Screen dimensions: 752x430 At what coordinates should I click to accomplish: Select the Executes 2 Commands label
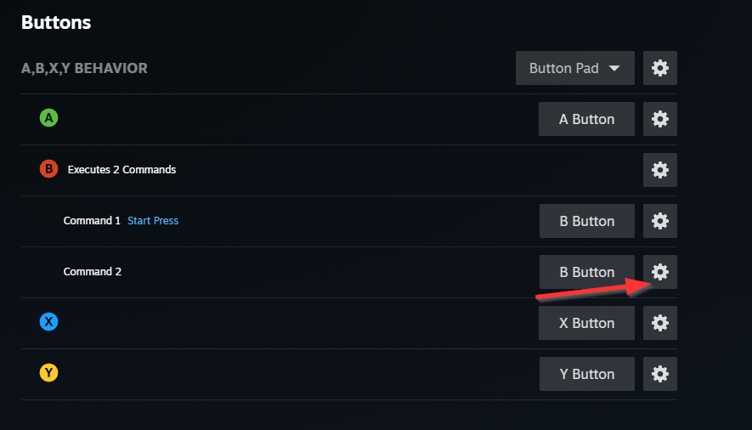(122, 170)
